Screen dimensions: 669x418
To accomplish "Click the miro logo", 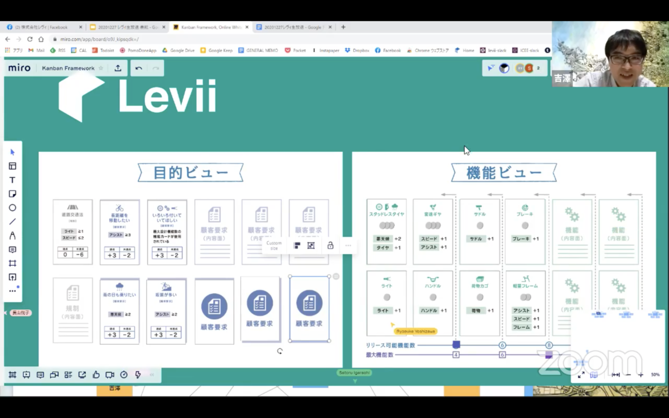I will click(x=20, y=68).
